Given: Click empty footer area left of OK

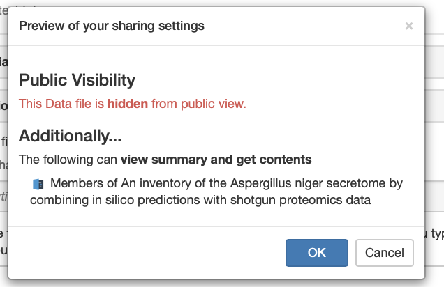Looking at the screenshot, I should point(142,252).
